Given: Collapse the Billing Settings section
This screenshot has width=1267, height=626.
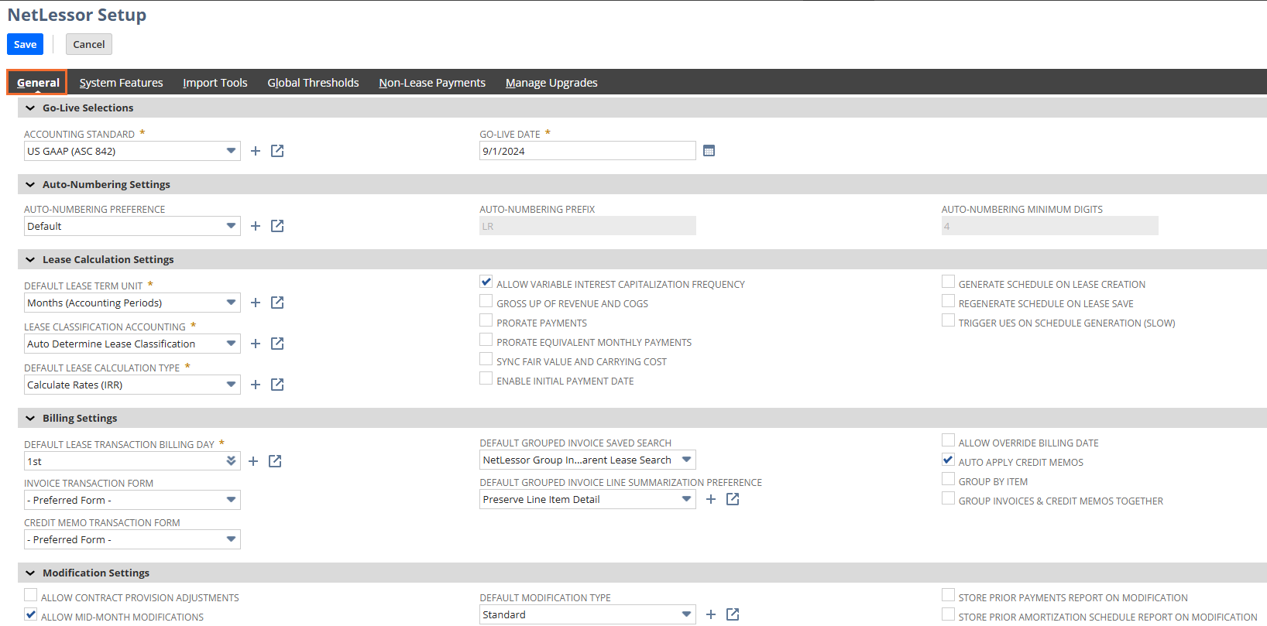Looking at the screenshot, I should (x=30, y=419).
